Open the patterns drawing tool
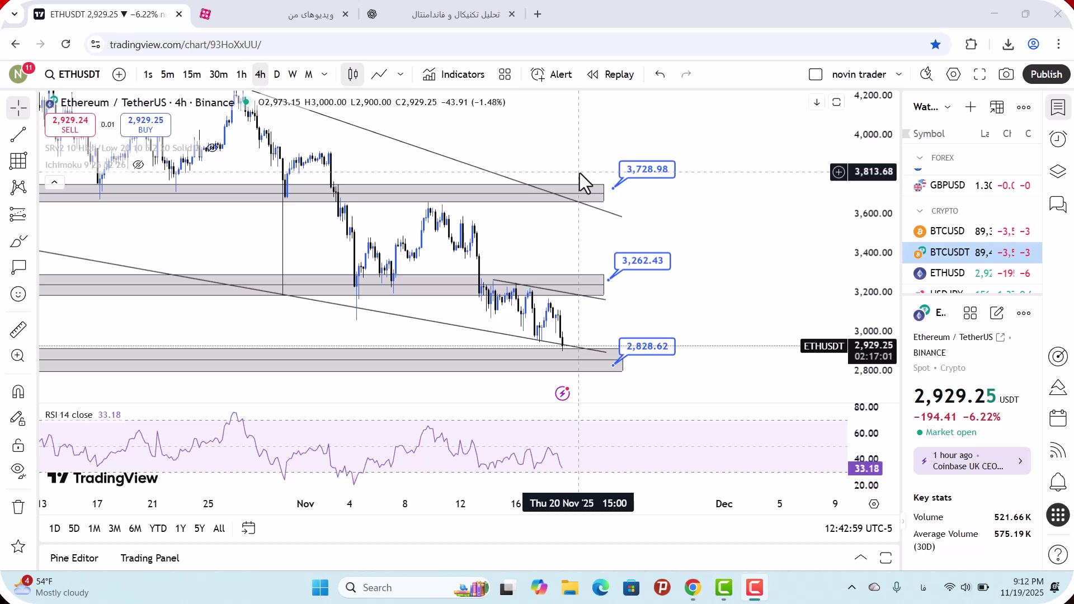The height and width of the screenshot is (604, 1074). click(x=18, y=187)
